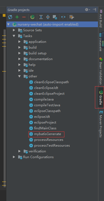Viewport: 104px width, 201px height.
Task: Expand help task group
Action: point(20,65)
